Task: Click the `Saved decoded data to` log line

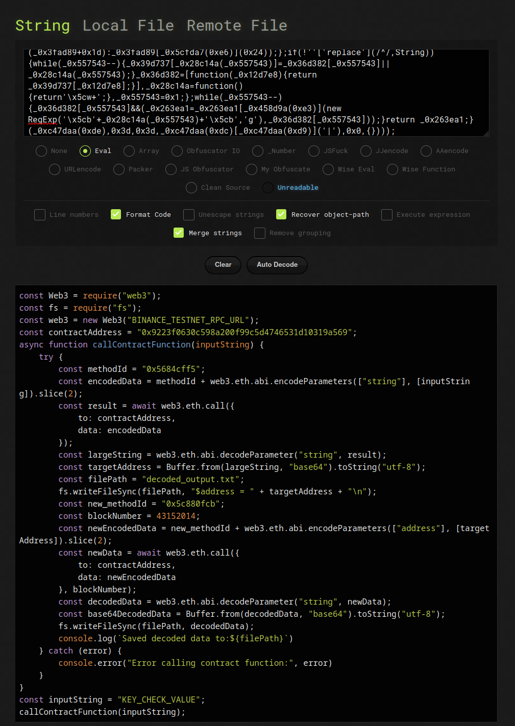Action: (x=176, y=639)
